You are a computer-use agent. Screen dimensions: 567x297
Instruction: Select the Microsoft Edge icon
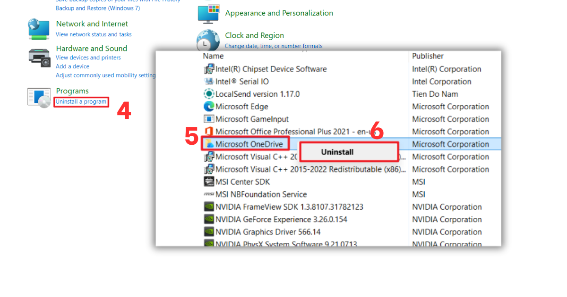209,107
